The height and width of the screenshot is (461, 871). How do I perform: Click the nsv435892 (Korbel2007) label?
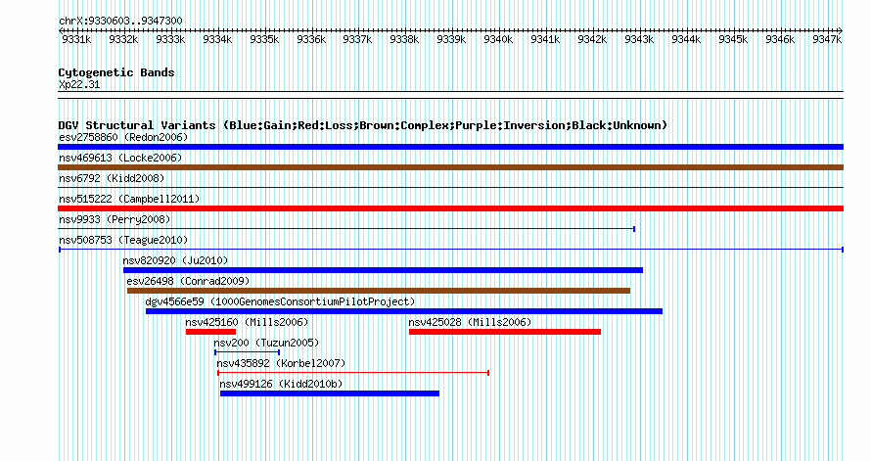pyautogui.click(x=281, y=363)
